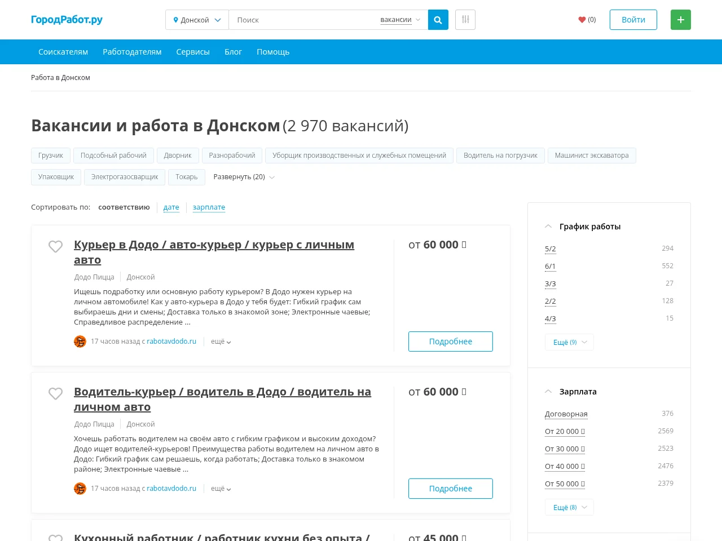Open the Водитель-курьер vacancy title
This screenshot has height=541, width=722.
pyautogui.click(x=223, y=399)
